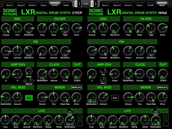Adjust LFO Offset knob in CY/CP panel
Image resolution: width=172 pixels, height=129 pixels.
59,120
